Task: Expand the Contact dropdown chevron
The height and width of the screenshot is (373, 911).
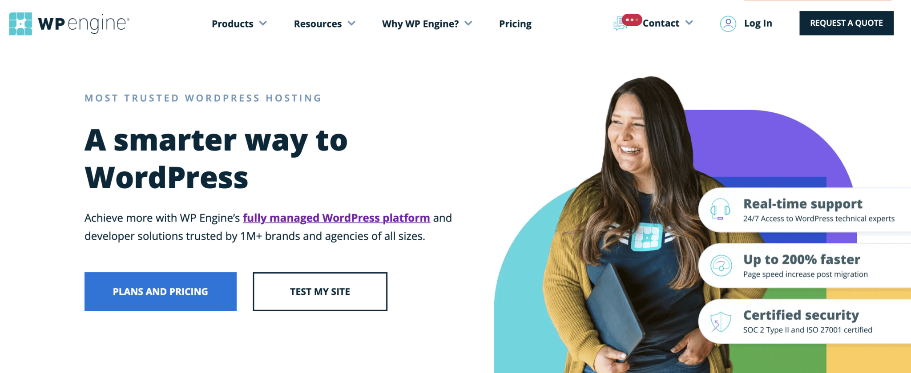Action: (x=689, y=23)
